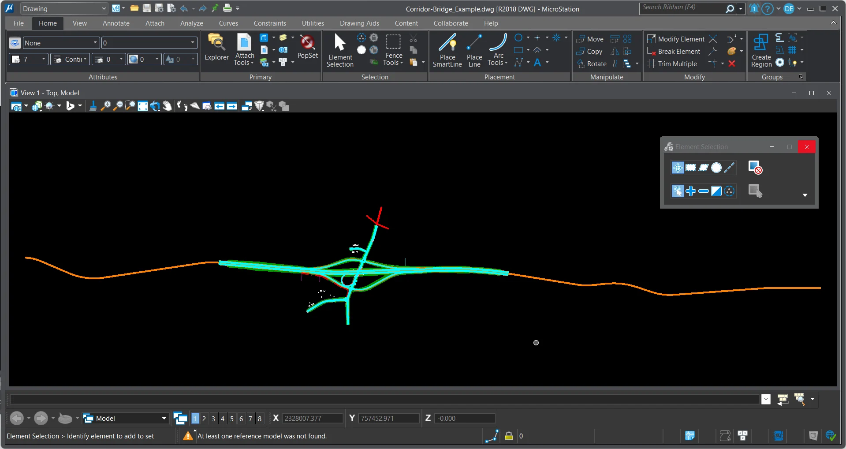Click the search magnifier beside Search Ribbon
The height and width of the screenshot is (449, 846).
point(730,8)
